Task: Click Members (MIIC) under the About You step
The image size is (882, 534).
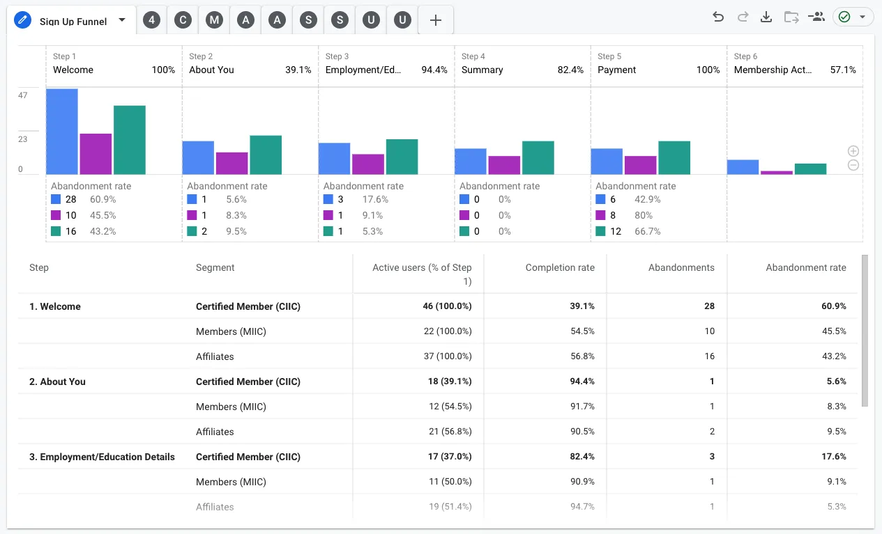Action: point(231,407)
